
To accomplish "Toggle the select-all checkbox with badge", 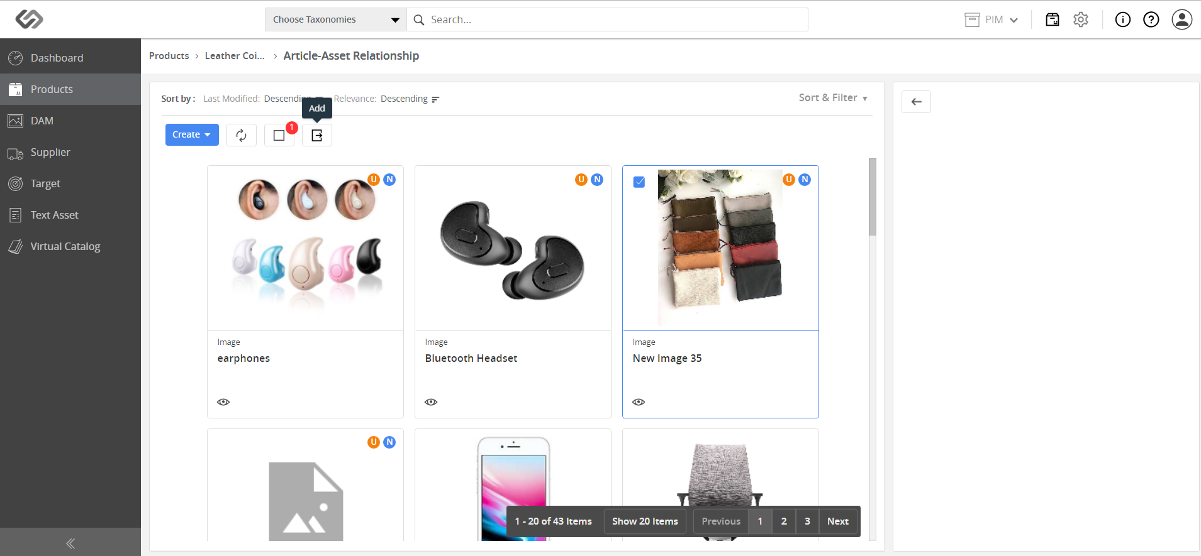I will coord(279,135).
